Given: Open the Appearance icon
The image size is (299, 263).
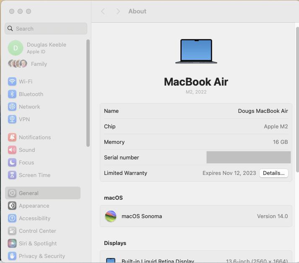Looking at the screenshot, I should click(12, 206).
